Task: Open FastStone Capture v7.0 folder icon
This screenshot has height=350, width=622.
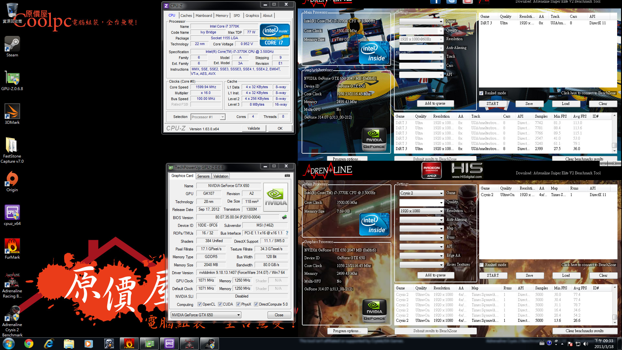Action: pos(12,150)
